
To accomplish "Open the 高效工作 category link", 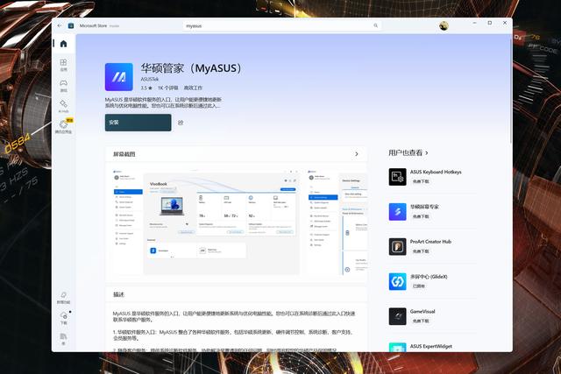I will point(193,88).
